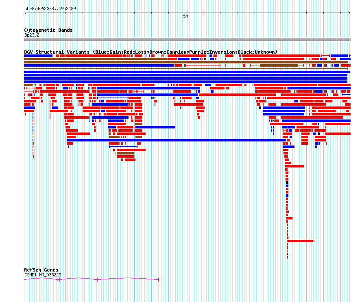Click the black unknown variant square in the narrow column
The width and height of the screenshot is (362, 302).
pyautogui.click(x=287, y=183)
